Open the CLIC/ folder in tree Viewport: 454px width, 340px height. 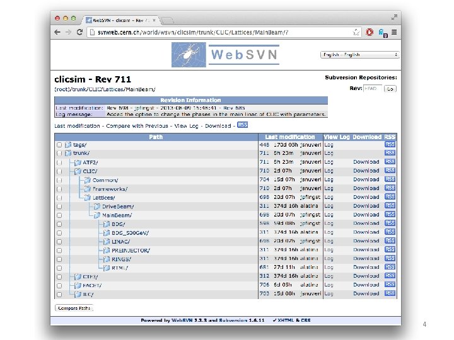pyautogui.click(x=90, y=171)
